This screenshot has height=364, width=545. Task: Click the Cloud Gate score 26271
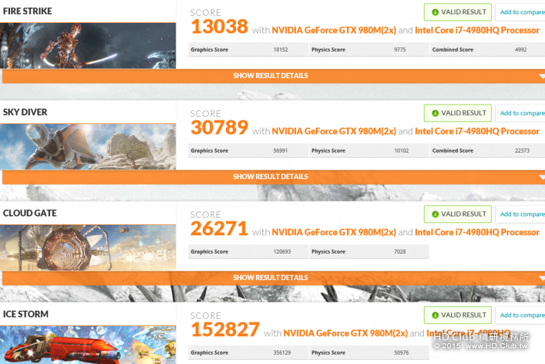click(219, 229)
